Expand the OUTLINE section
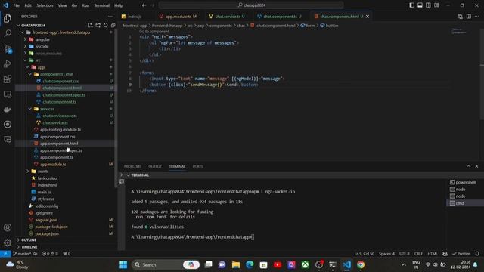The width and height of the screenshot is (484, 272). pos(29,240)
